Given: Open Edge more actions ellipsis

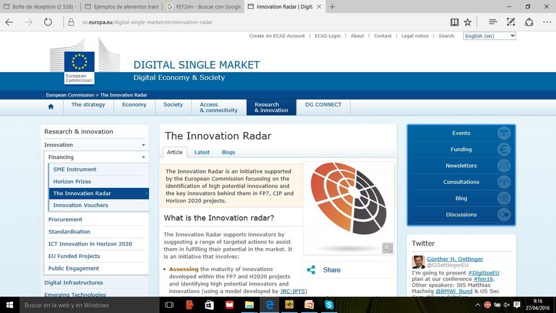Looking at the screenshot, I should click(547, 22).
